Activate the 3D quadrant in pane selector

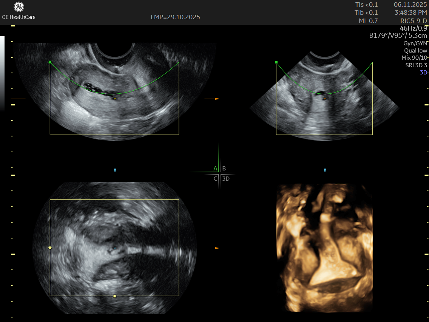226,179
